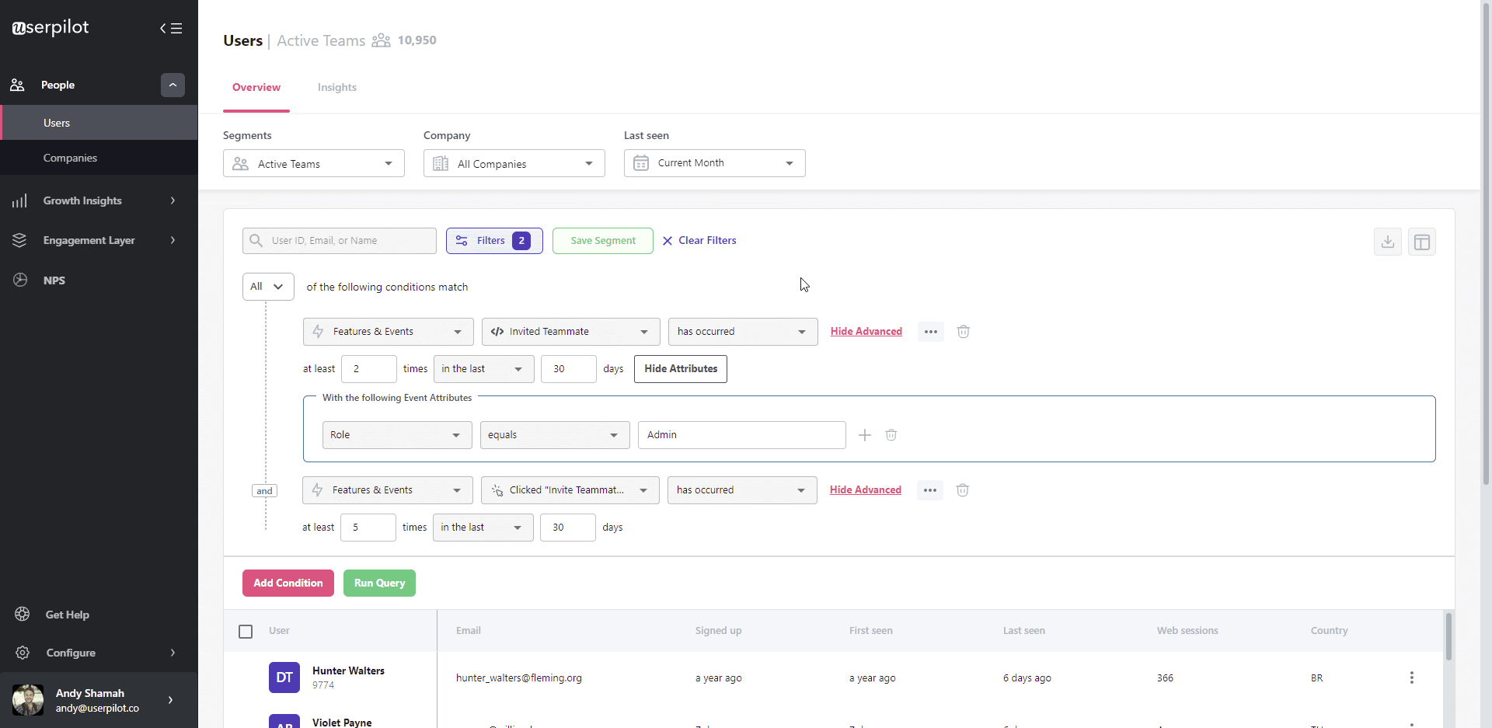
Task: Run the query
Action: (378, 583)
